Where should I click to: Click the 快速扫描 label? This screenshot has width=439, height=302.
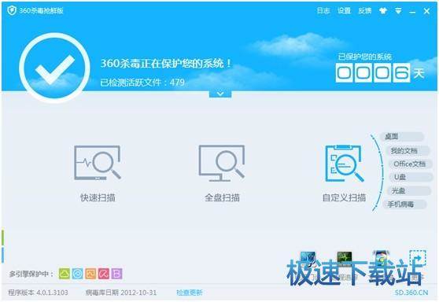98,197
